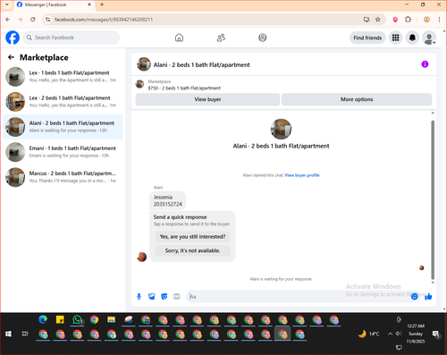Image resolution: width=447 pixels, height=355 pixels.
Task: Open WhatsApp from taskbar
Action: click(x=78, y=320)
